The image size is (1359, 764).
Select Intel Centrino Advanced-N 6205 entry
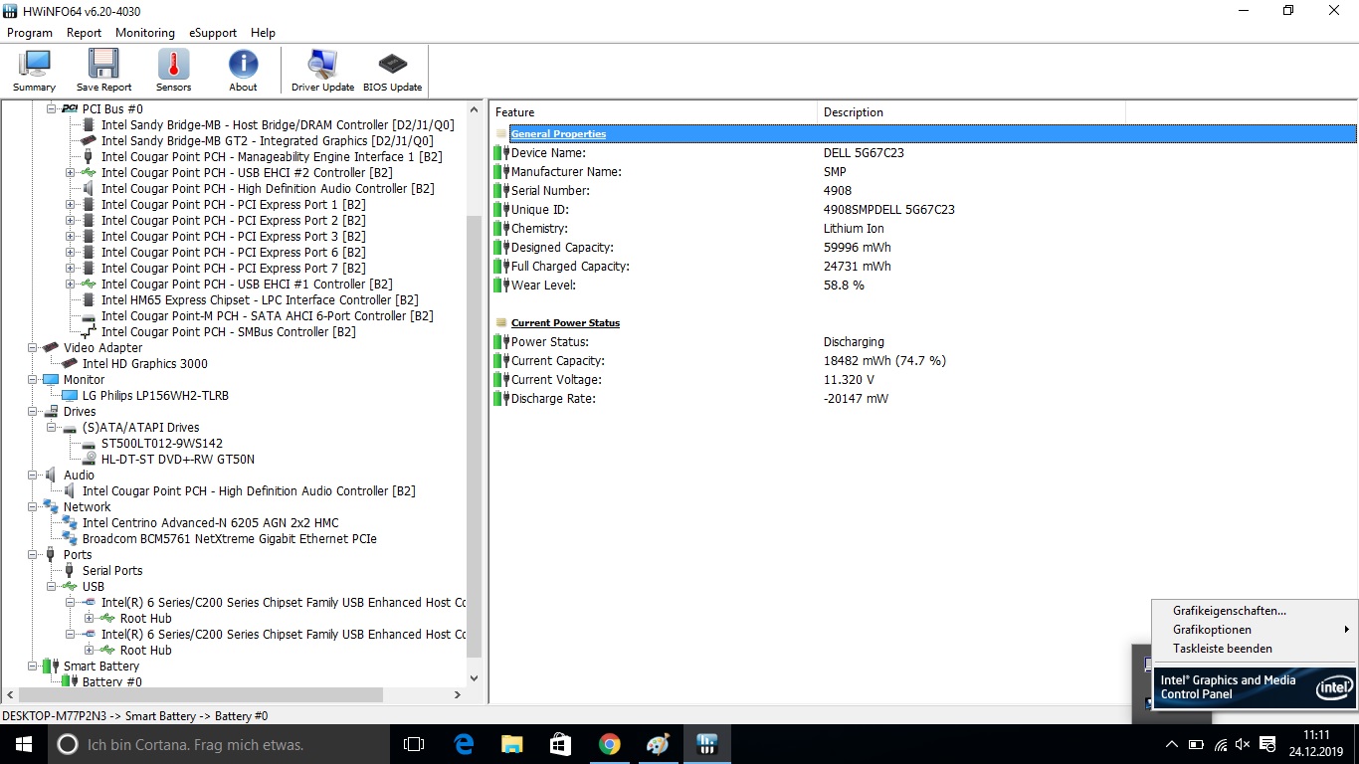(x=211, y=522)
